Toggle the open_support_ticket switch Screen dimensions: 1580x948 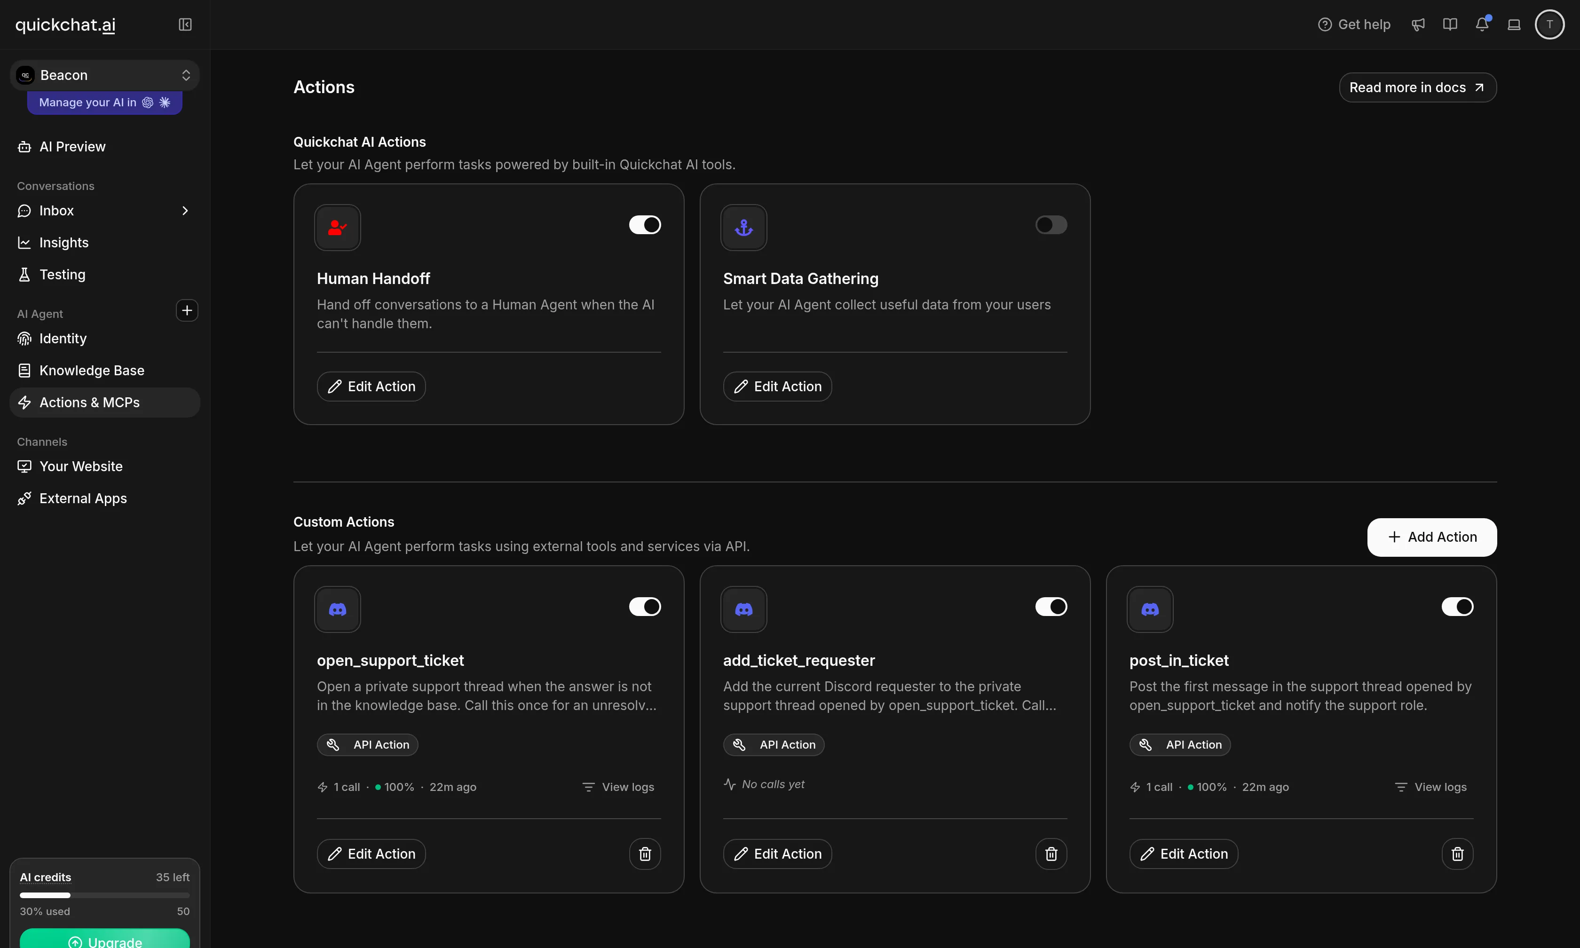coord(645,607)
